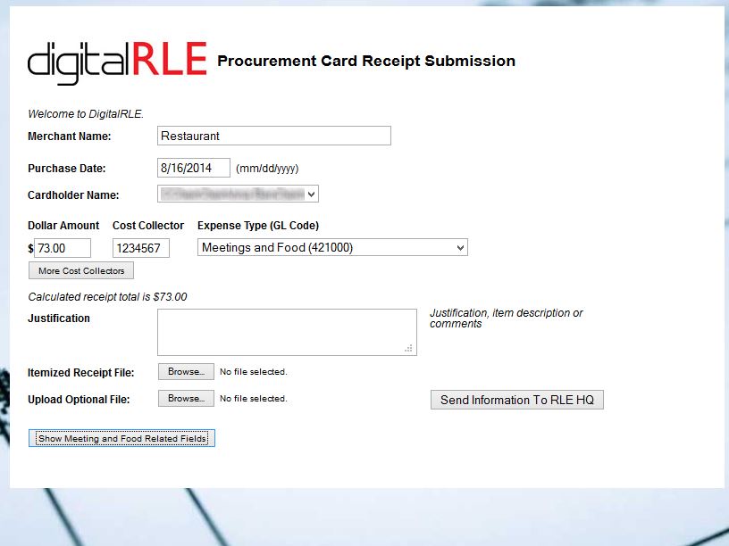The width and height of the screenshot is (729, 546).
Task: Click the Dollar Amount field showing 73.00
Action: pos(63,248)
